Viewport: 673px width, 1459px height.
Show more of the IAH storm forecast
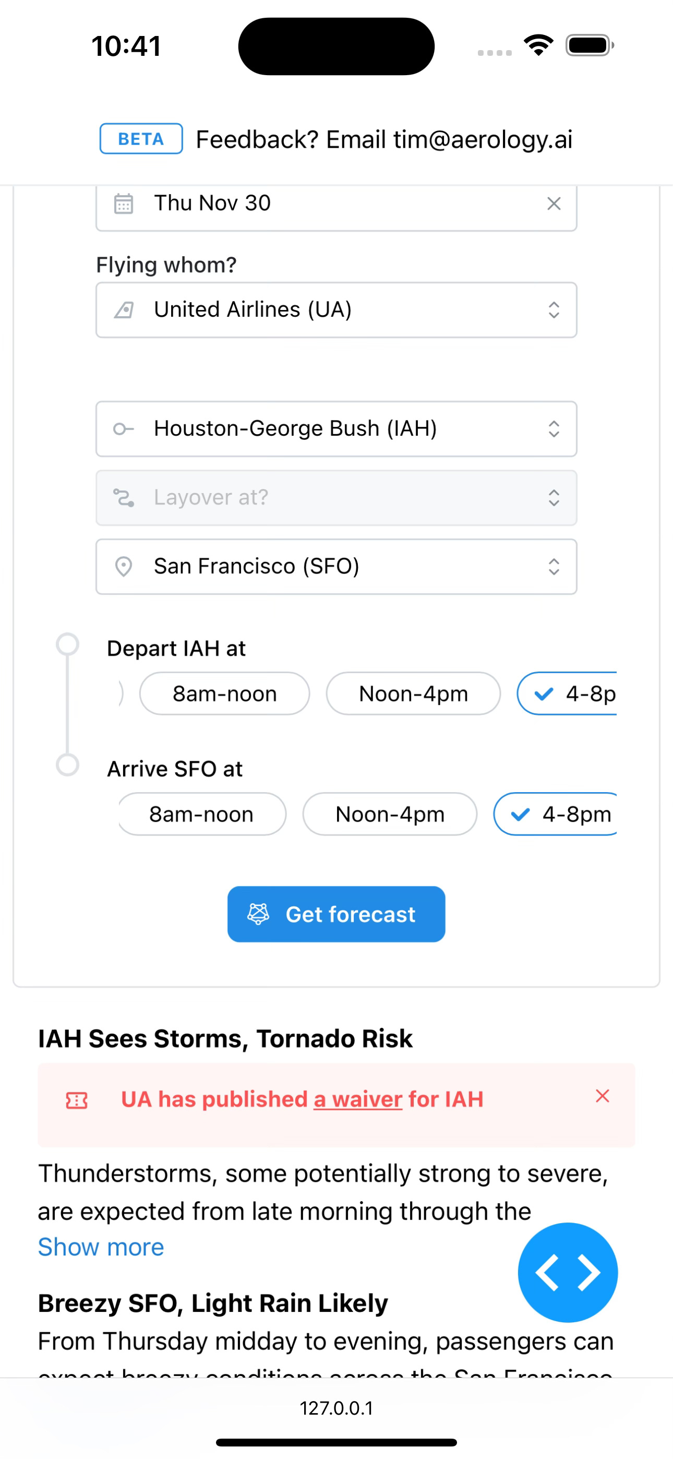tap(101, 1247)
